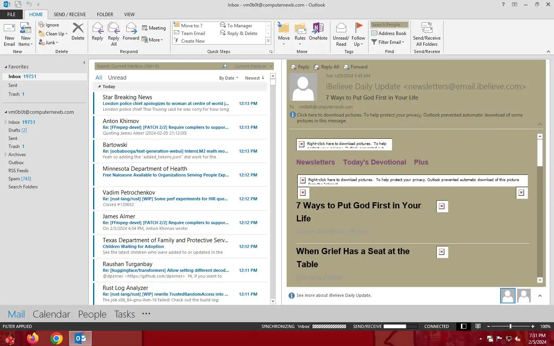554x346 pixels.
Task: Click the zoom in plus button
Action: [x=533, y=326]
